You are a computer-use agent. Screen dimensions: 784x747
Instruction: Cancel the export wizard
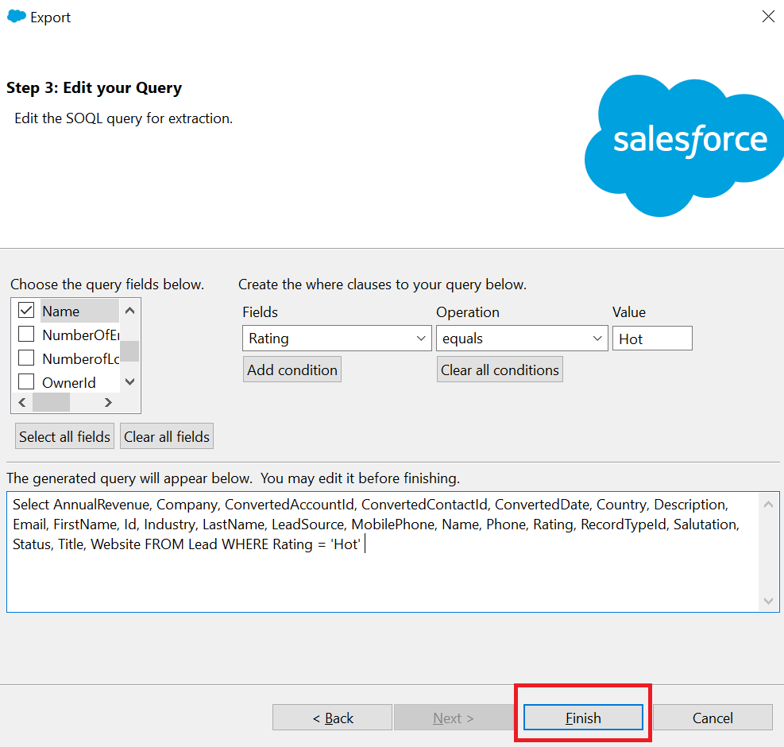coord(713,718)
